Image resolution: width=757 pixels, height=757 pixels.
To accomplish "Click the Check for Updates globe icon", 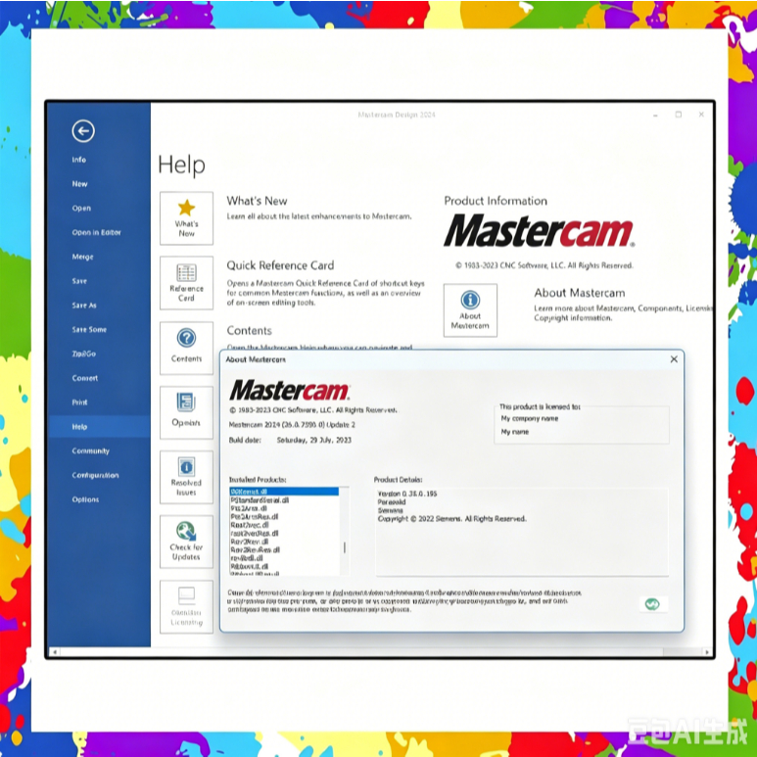I will (x=186, y=532).
